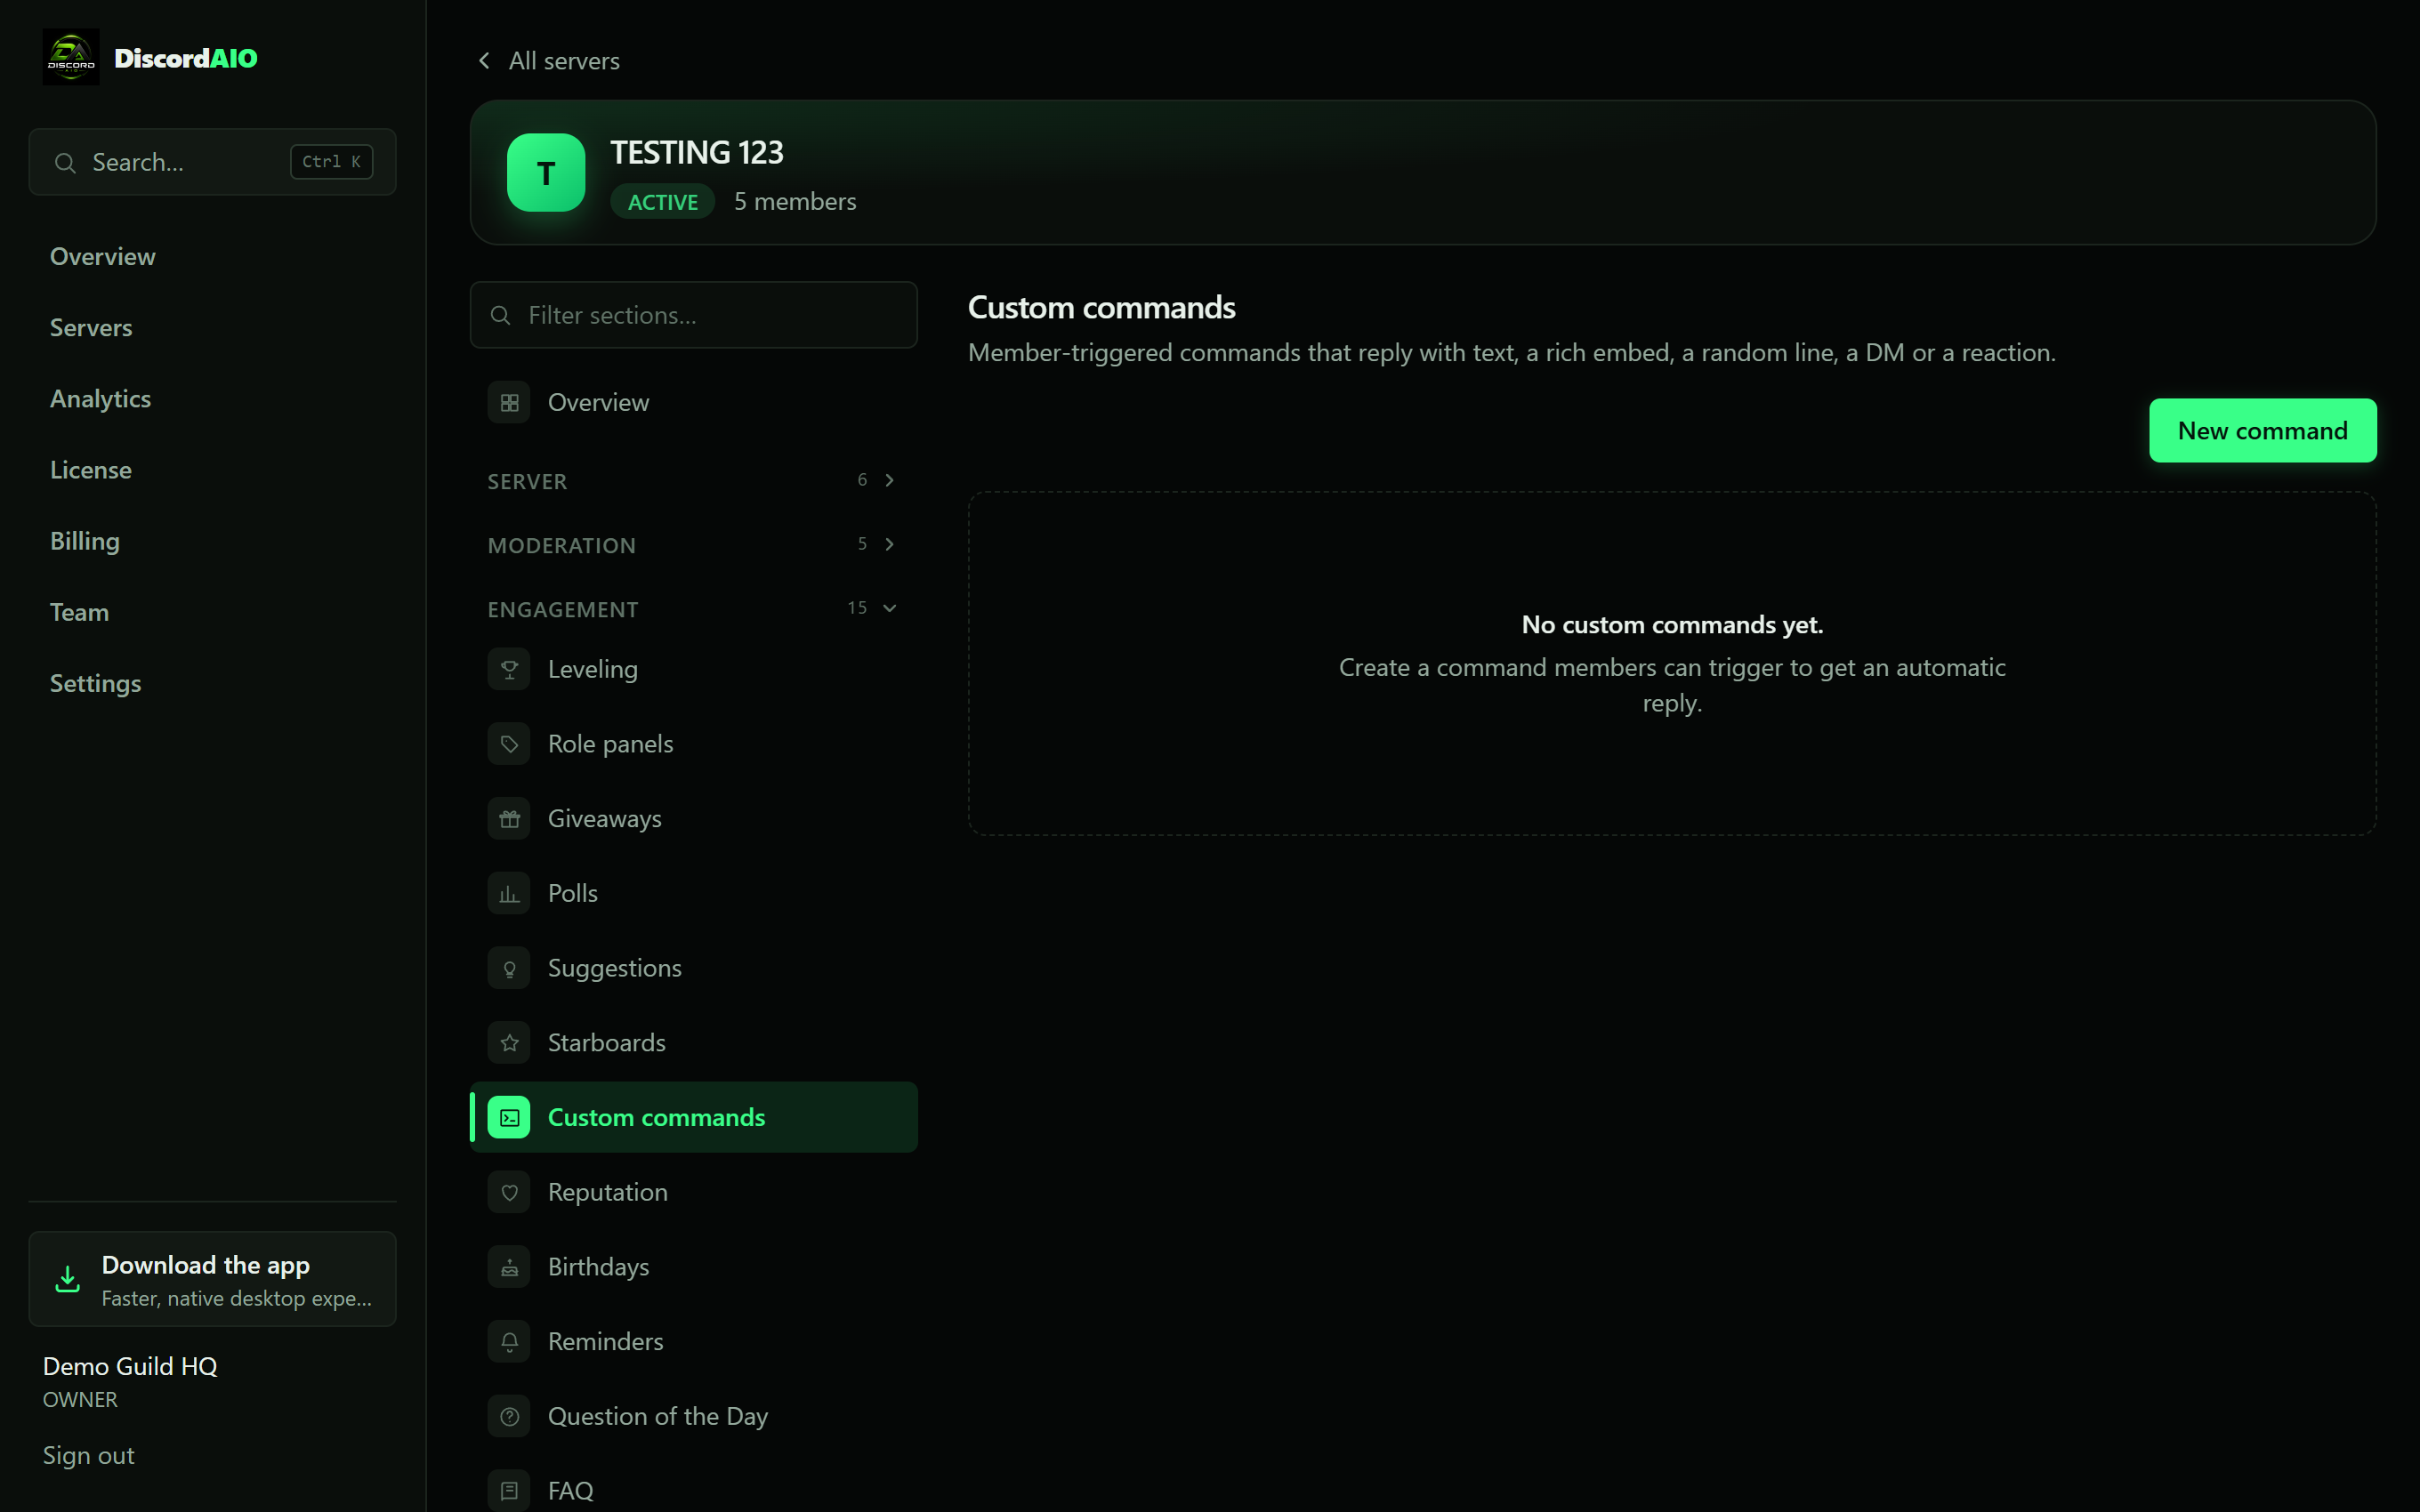The height and width of the screenshot is (1512, 2420).
Task: Click the Ctrl K shortcut badge
Action: coord(331,162)
